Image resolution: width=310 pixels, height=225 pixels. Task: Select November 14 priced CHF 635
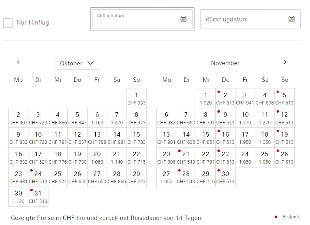coord(186,138)
